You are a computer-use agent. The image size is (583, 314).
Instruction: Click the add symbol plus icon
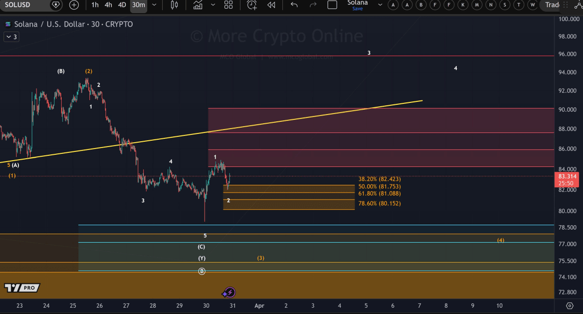(x=74, y=5)
